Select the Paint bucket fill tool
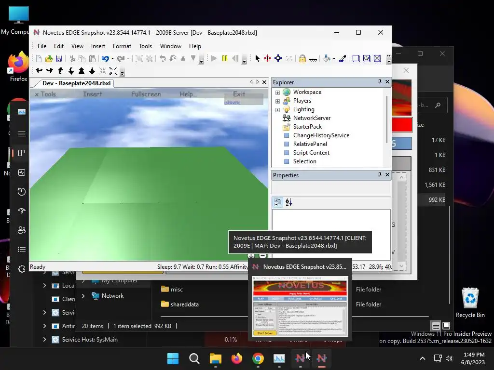The image size is (494, 370). [327, 58]
